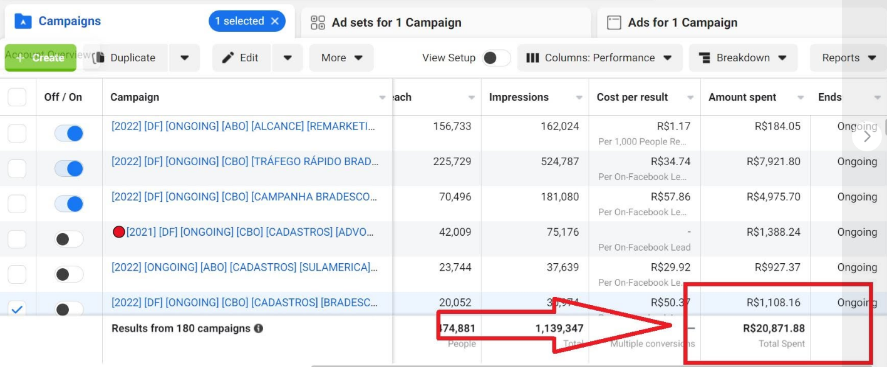Turn on the CADASTROS BRADESC campaign toggle
This screenshot has width=887, height=367.
click(x=69, y=308)
